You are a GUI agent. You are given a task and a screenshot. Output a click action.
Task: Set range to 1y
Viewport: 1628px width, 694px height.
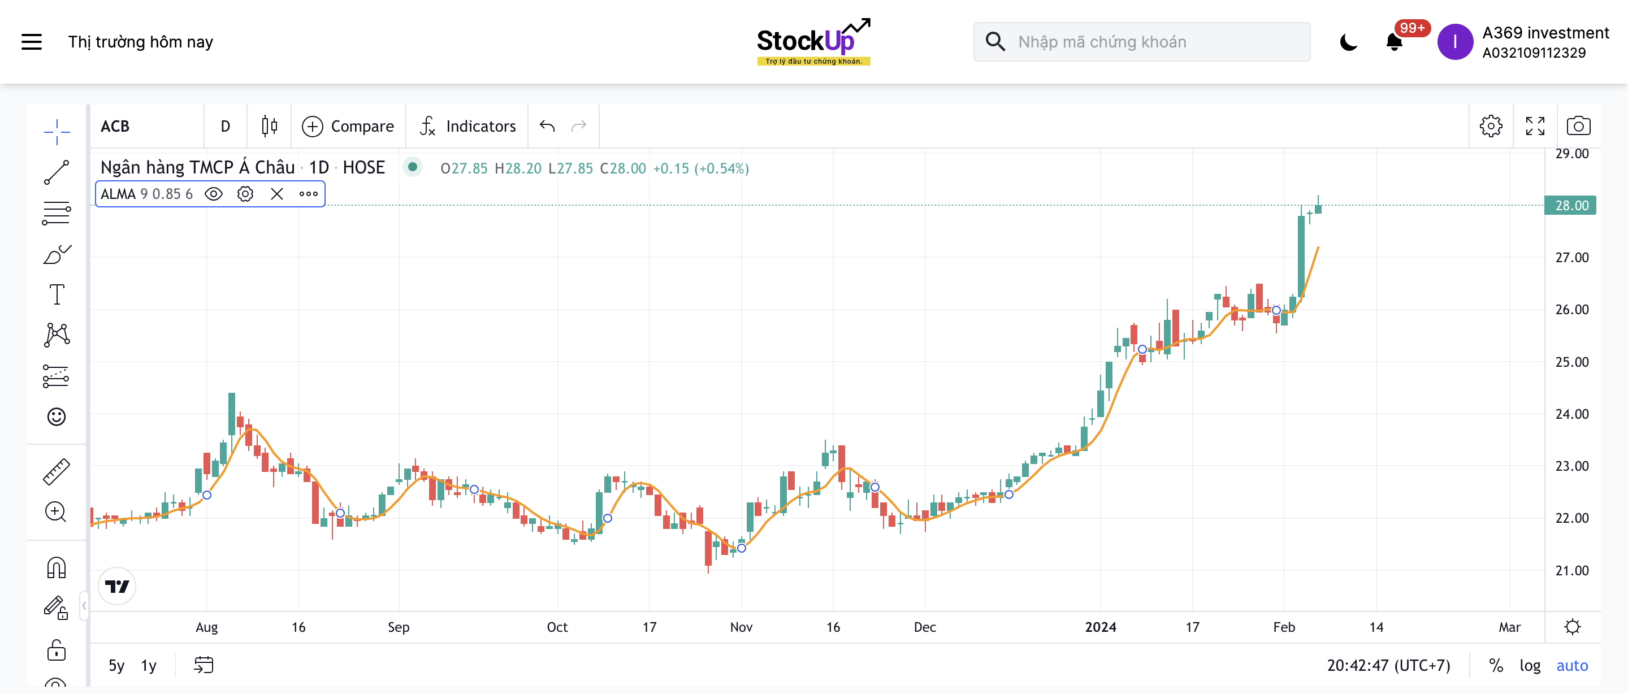pos(149,666)
